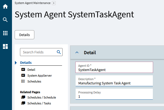The height and width of the screenshot is (110, 164).
Task: Click the Detail card icon in navigation
Action: (23, 69)
